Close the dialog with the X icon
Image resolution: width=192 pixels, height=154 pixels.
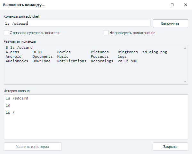[x=186, y=5]
